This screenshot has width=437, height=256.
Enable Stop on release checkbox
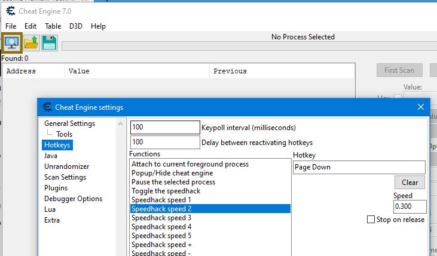(x=371, y=220)
